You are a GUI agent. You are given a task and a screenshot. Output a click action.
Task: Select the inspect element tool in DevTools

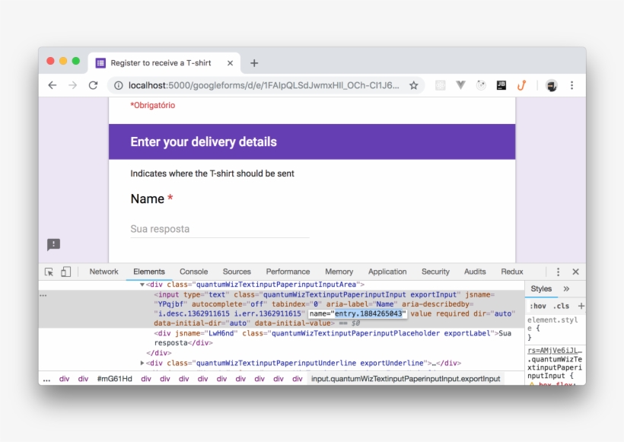[x=47, y=272]
